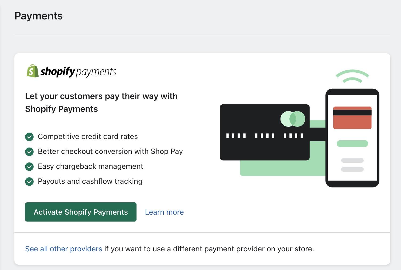Click the shopify payments wordmark logo
Viewport: 401px width, 270px height.
[x=79, y=71]
